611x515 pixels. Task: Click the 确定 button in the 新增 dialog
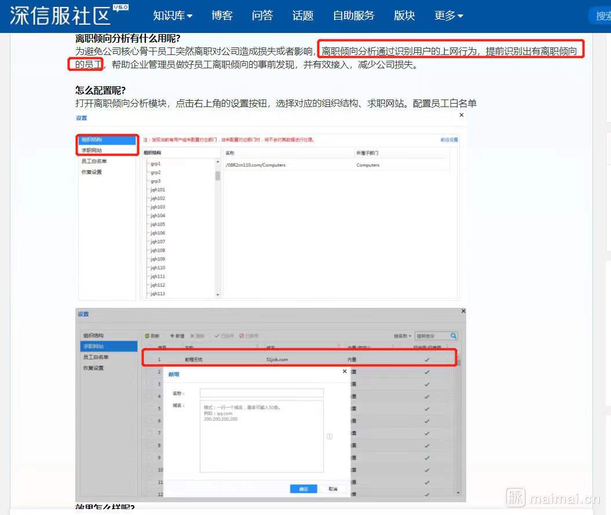point(304,488)
